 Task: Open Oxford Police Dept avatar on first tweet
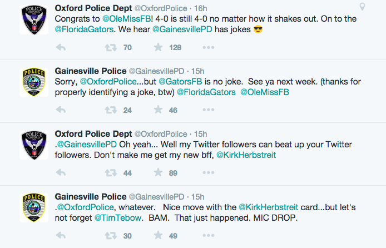[x=34, y=20]
